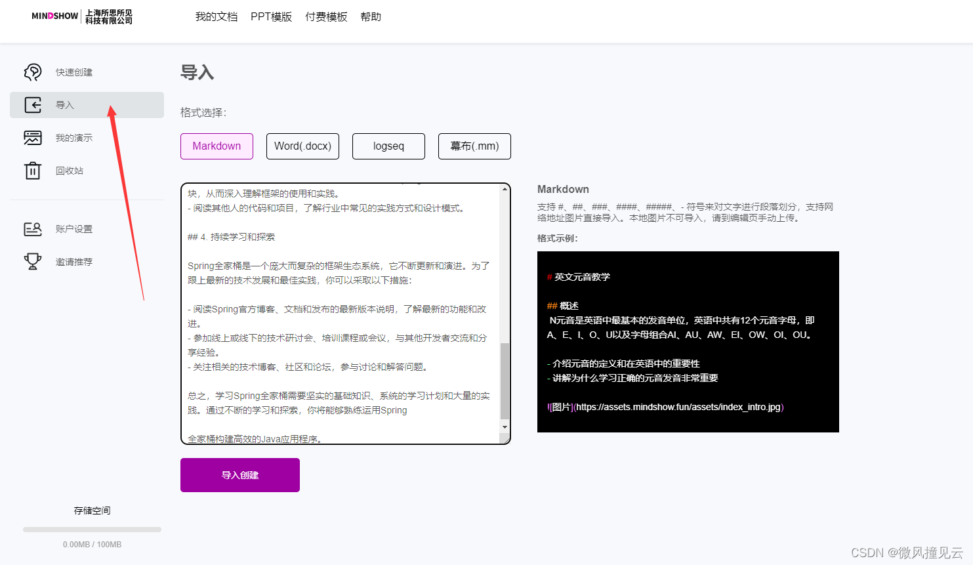This screenshot has width=973, height=565.
Task: Click the '## 概述' example line
Action: (563, 306)
